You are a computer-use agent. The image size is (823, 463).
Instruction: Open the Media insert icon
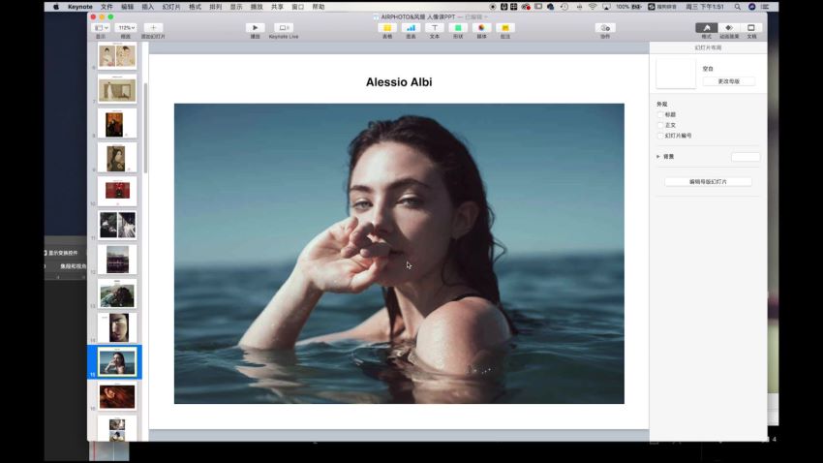pos(481,28)
